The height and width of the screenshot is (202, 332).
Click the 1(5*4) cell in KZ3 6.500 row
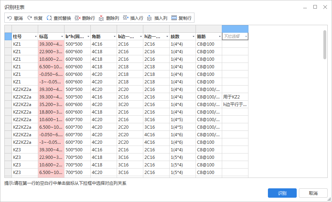[183, 173]
